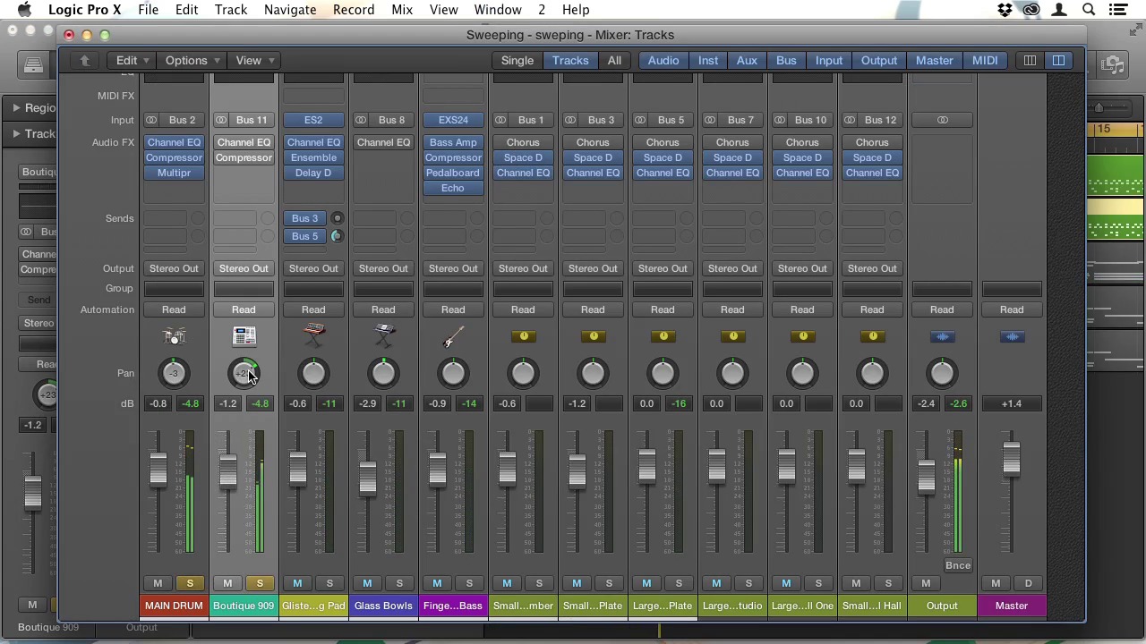
Task: Click the Bnce button on the Output channel
Action: coord(958,565)
